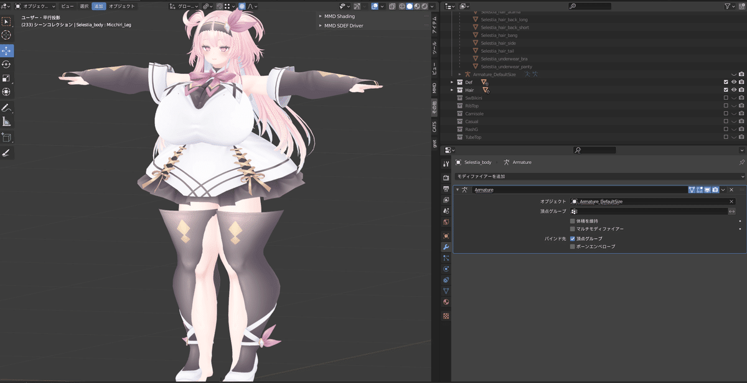Image resolution: width=747 pixels, height=383 pixels.
Task: Switch to Wireframe viewport shading
Action: point(402,6)
